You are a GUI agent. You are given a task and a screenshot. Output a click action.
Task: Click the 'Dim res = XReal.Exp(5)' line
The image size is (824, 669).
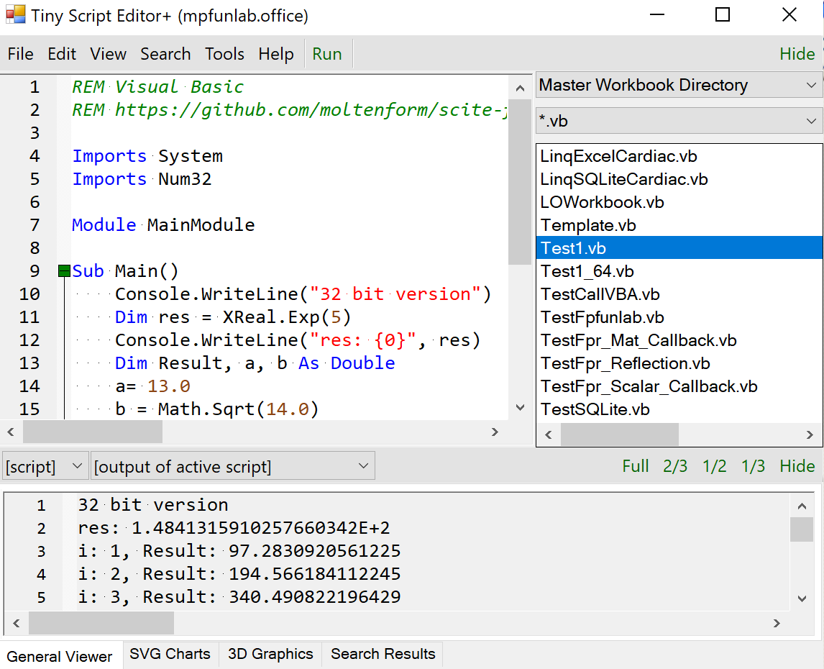[x=233, y=317]
